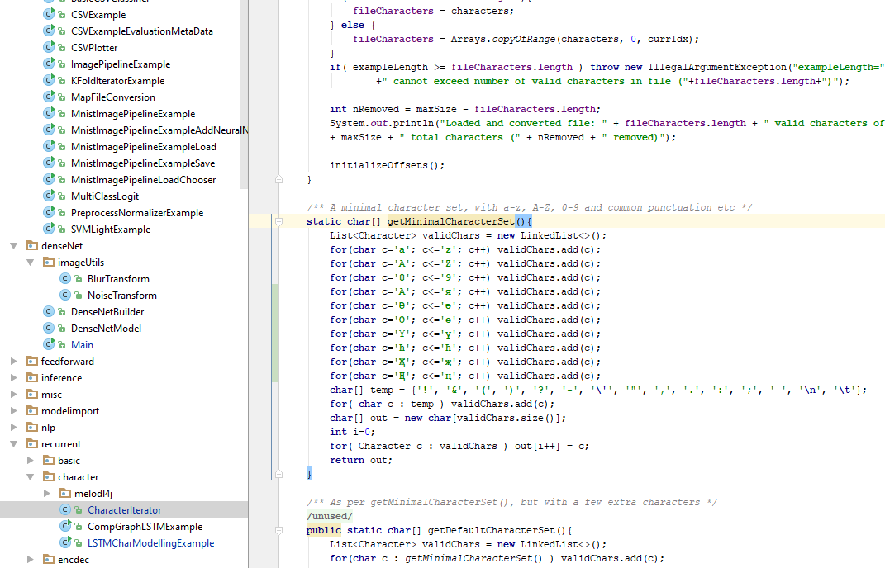The width and height of the screenshot is (885, 568).
Task: Click the class icon of BlurTransform
Action: pos(65,279)
